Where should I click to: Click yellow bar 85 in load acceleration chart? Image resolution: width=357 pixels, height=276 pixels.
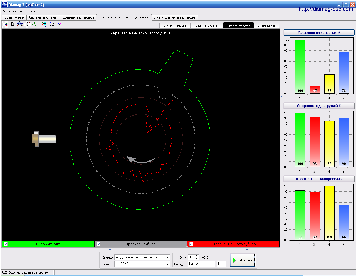[x=329, y=144]
